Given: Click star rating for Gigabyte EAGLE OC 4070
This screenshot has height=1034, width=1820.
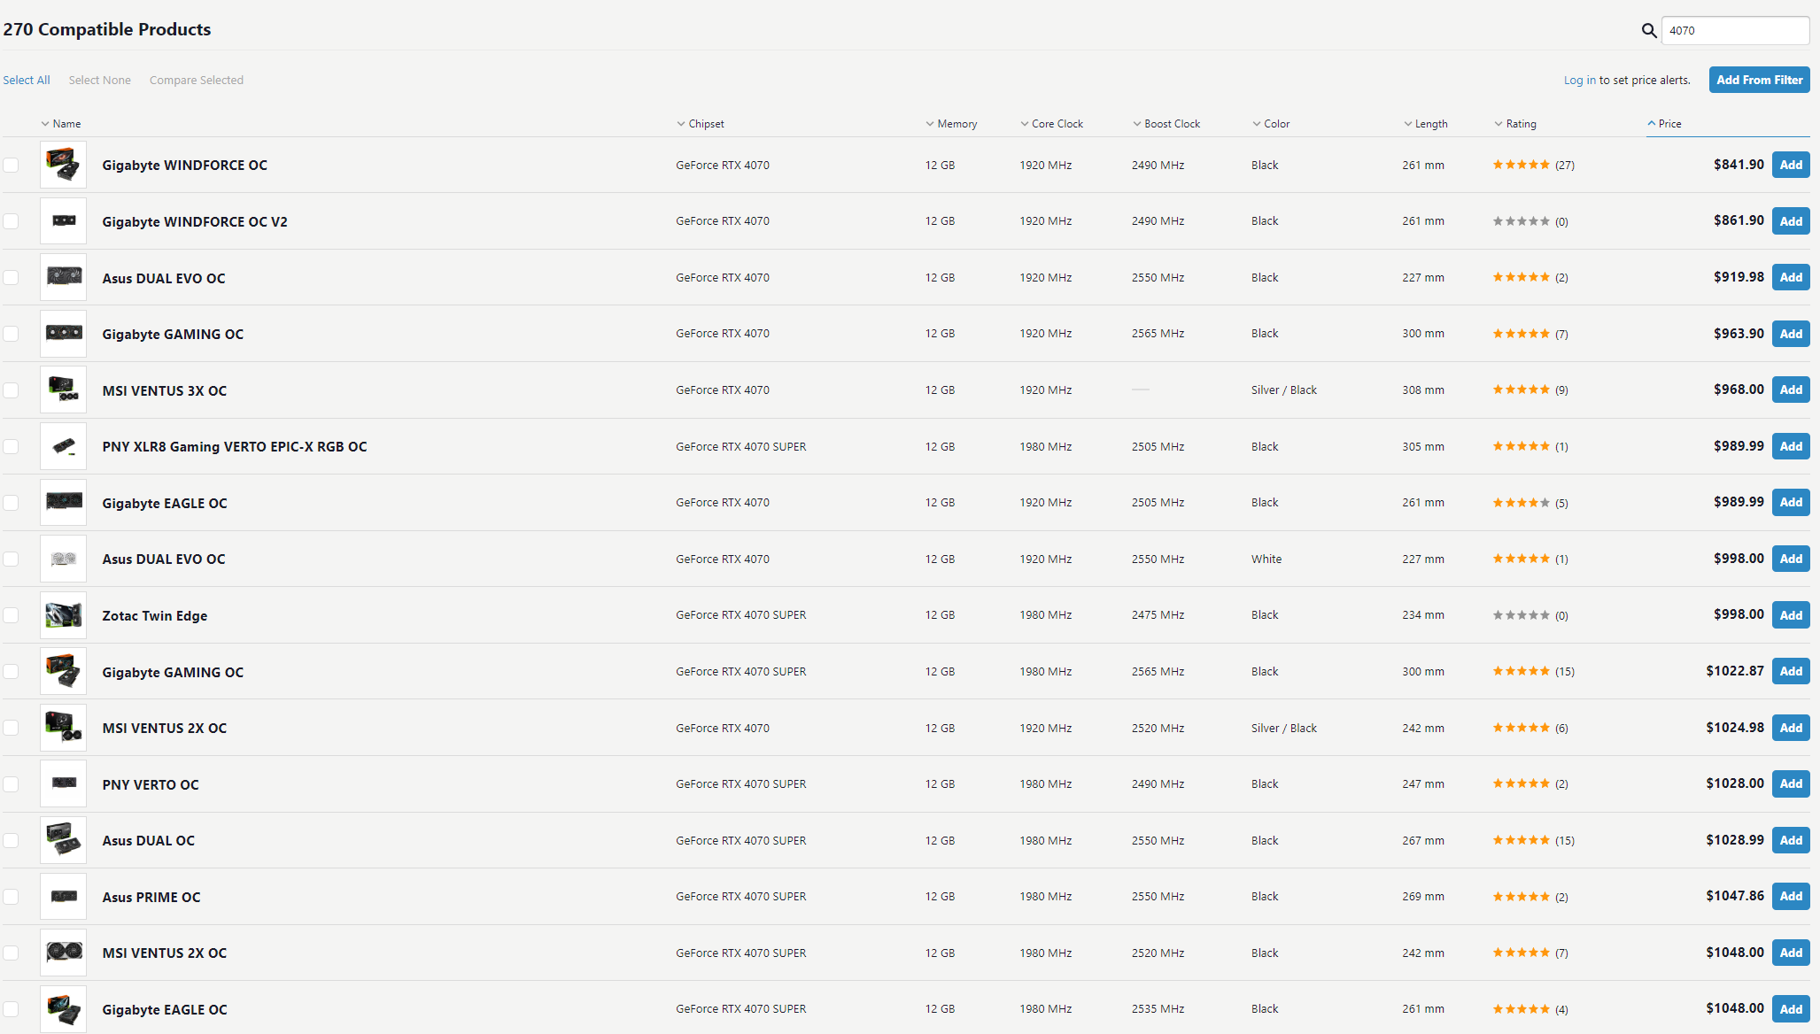Looking at the screenshot, I should coord(1521,503).
